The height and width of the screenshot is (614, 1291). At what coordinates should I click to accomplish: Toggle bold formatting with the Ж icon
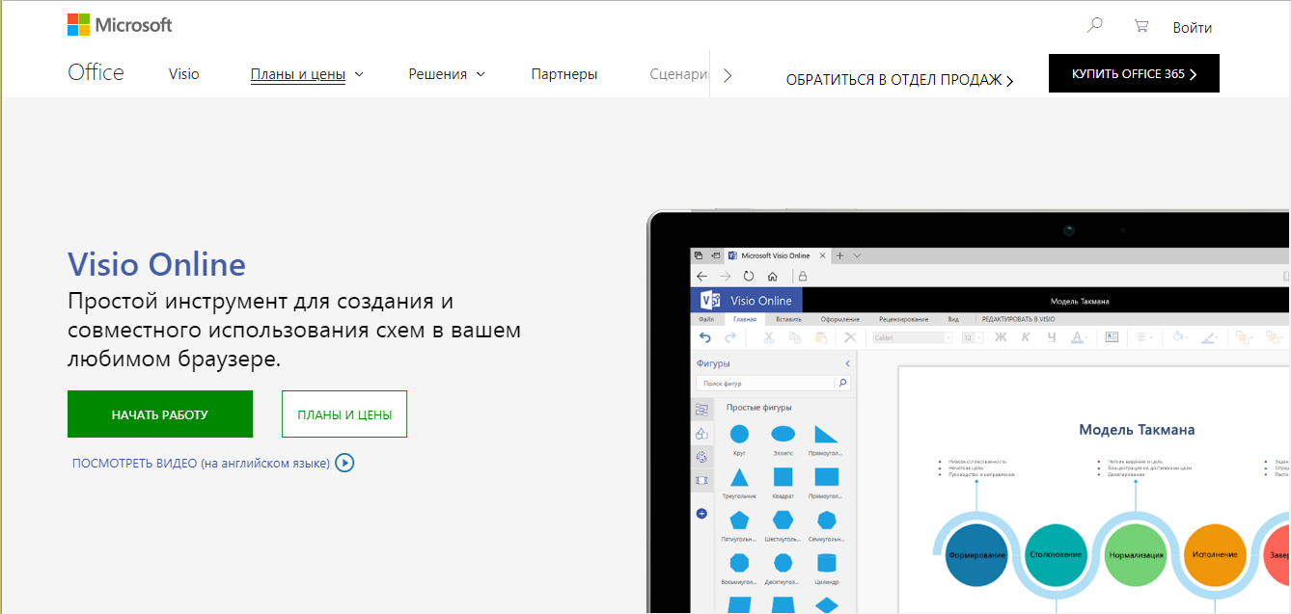999,337
